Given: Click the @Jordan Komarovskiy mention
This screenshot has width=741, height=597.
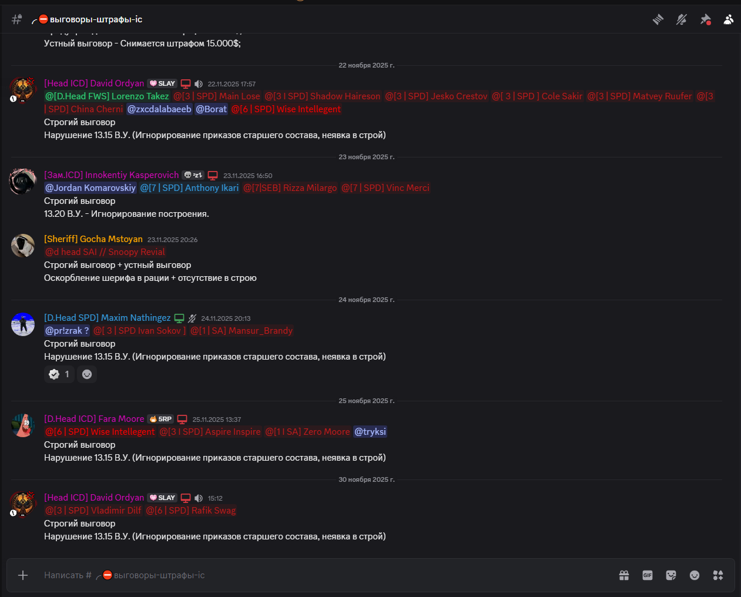Looking at the screenshot, I should pyautogui.click(x=90, y=187).
